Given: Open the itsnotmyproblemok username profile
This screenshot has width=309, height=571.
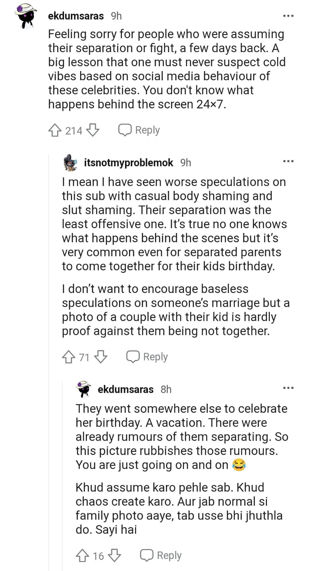Looking at the screenshot, I should pos(128,163).
